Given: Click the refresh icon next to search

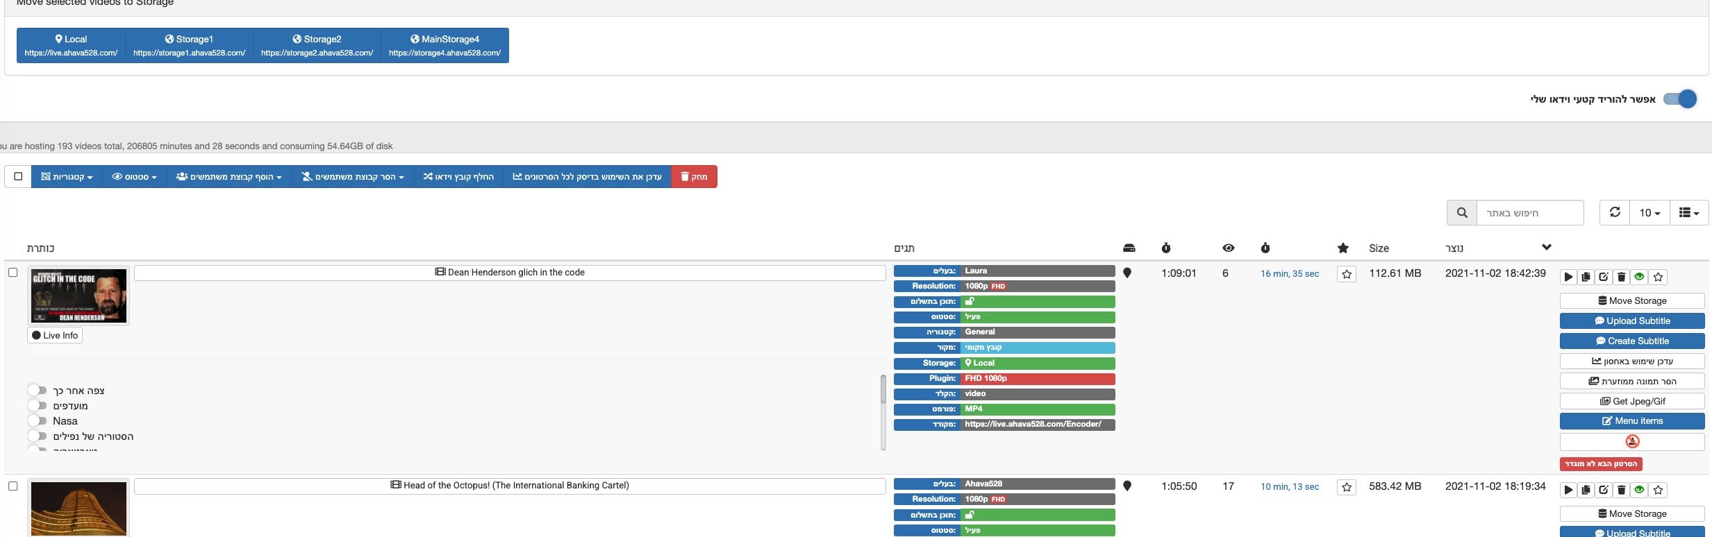Looking at the screenshot, I should pyautogui.click(x=1615, y=212).
